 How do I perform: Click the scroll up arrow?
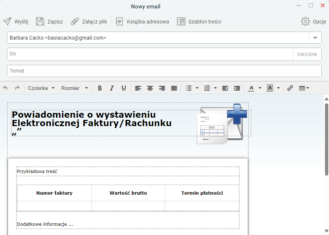pyautogui.click(x=326, y=99)
